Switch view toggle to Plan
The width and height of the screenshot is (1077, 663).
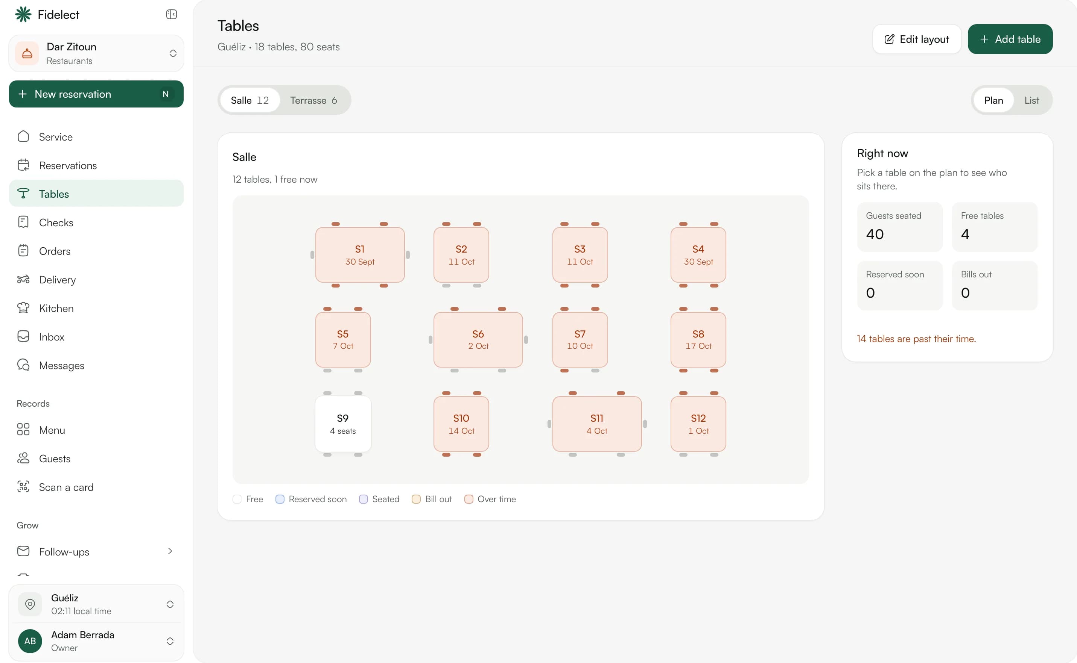click(x=993, y=100)
